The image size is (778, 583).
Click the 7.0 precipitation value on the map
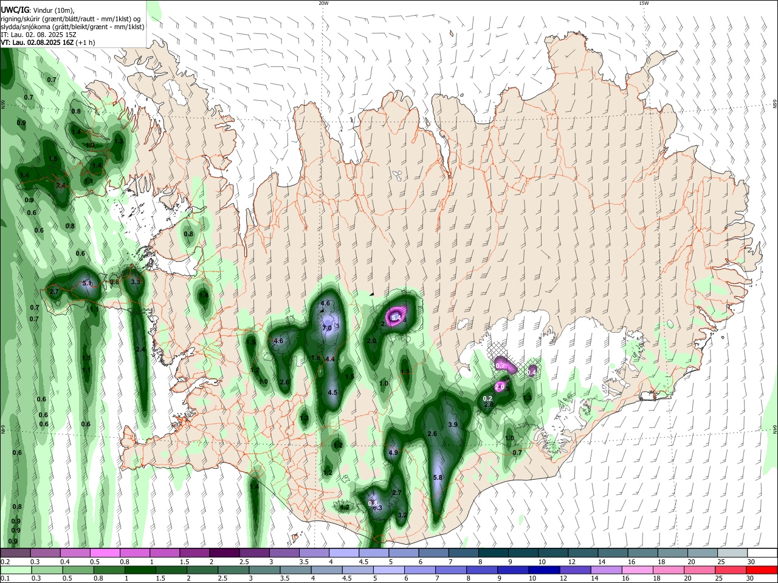(x=327, y=328)
